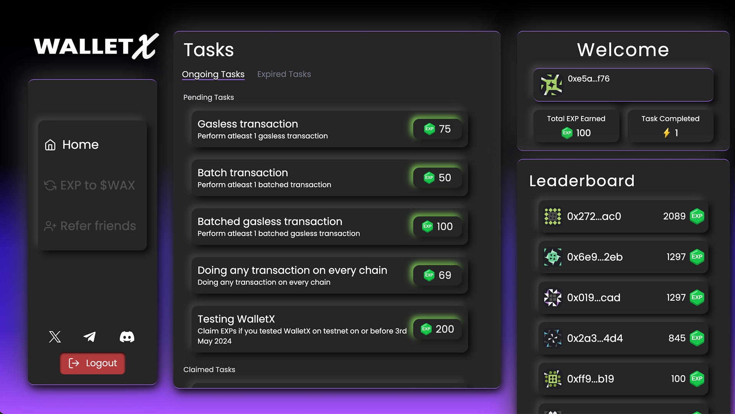Open Doing any transaction on every chain title
735x414 pixels.
(292, 270)
